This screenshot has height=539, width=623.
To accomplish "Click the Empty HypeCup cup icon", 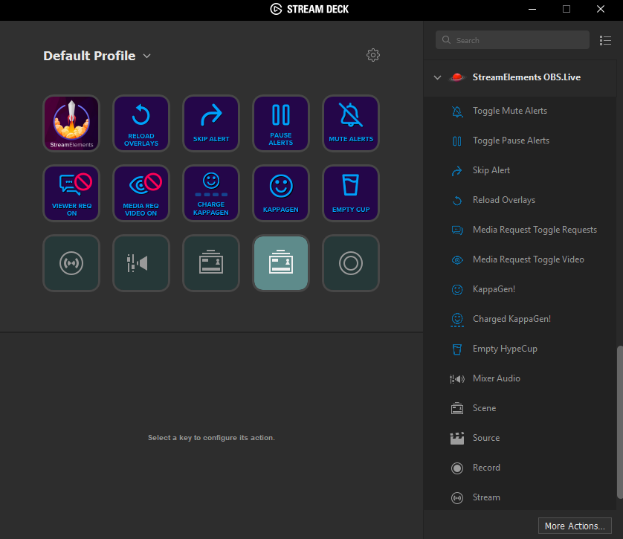I will pos(457,349).
